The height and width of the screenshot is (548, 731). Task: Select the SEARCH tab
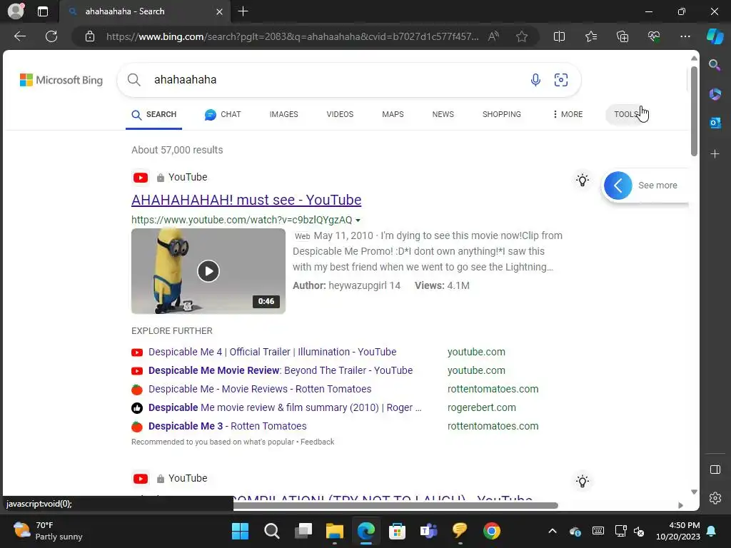pos(154,114)
